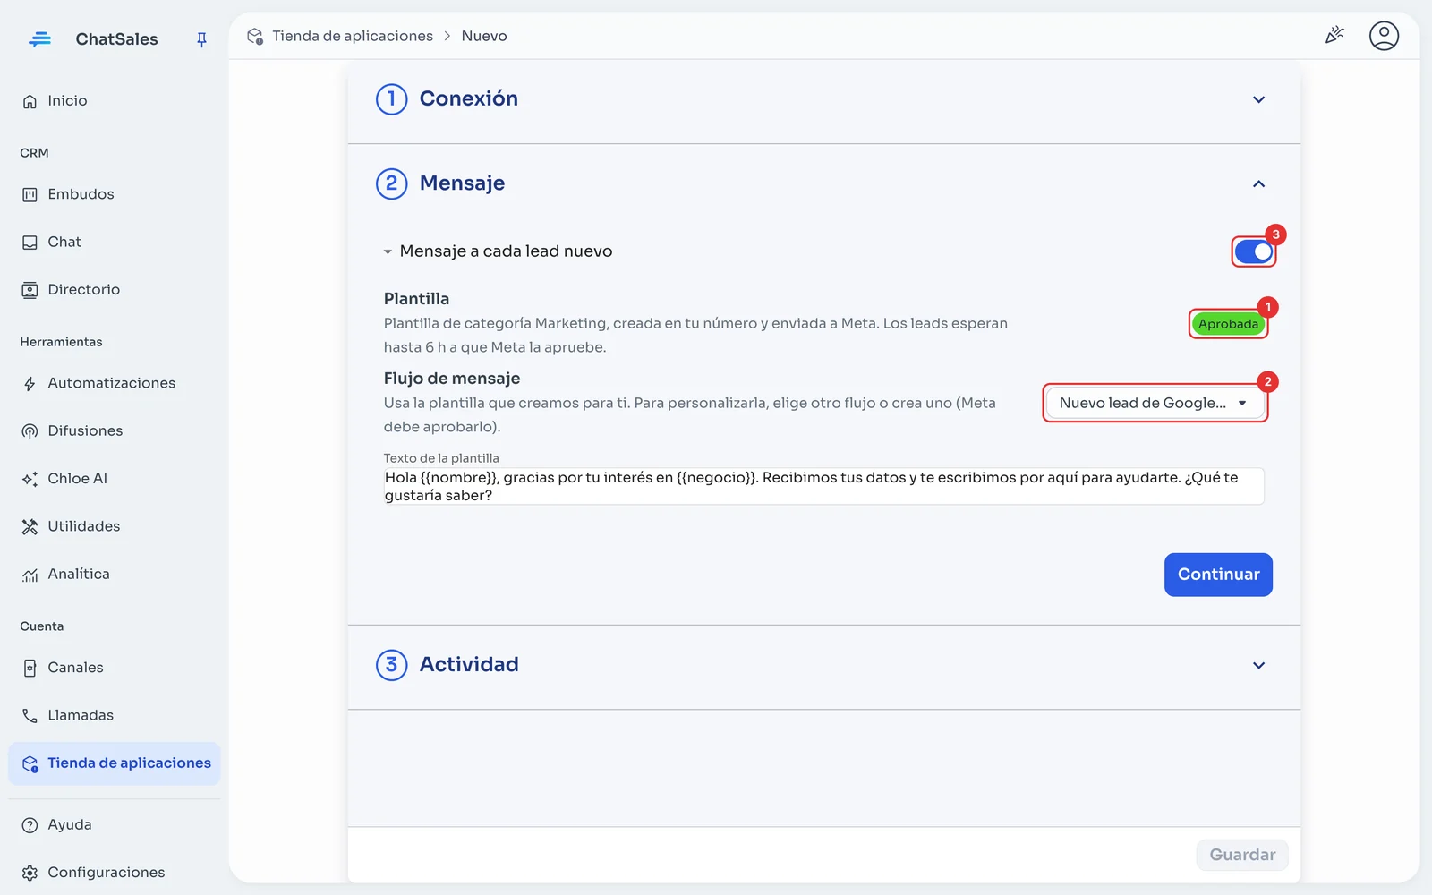Screen dimensions: 1432x895
Task: Click the Ayuda question mark icon
Action: tap(30, 825)
